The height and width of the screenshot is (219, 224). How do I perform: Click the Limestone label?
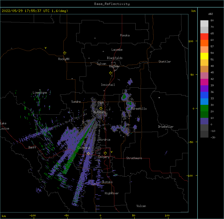click(x=40, y=93)
